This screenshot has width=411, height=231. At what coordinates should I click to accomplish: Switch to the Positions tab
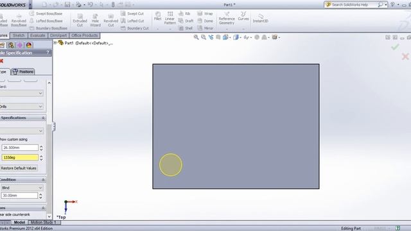pyautogui.click(x=23, y=71)
